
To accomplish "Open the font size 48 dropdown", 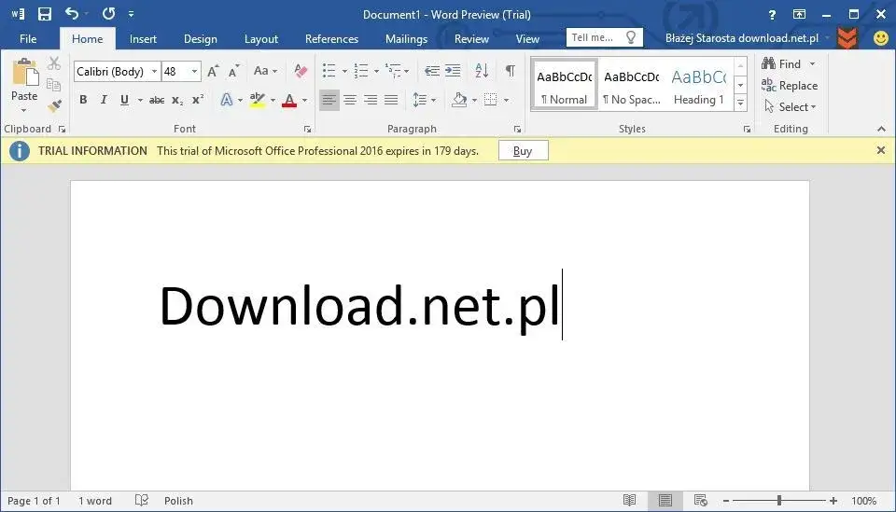I will tap(195, 72).
